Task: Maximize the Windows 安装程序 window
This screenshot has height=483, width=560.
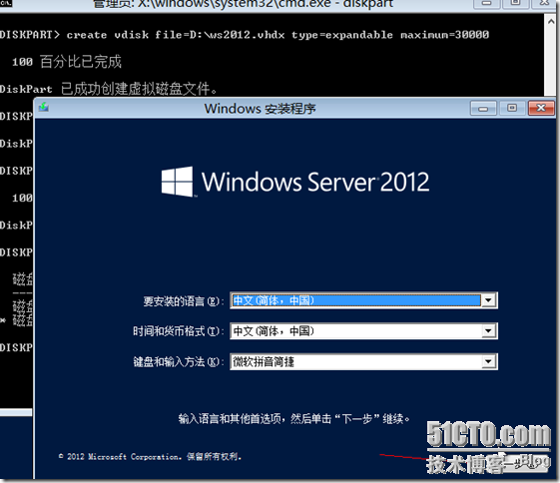Action: pyautogui.click(x=512, y=108)
